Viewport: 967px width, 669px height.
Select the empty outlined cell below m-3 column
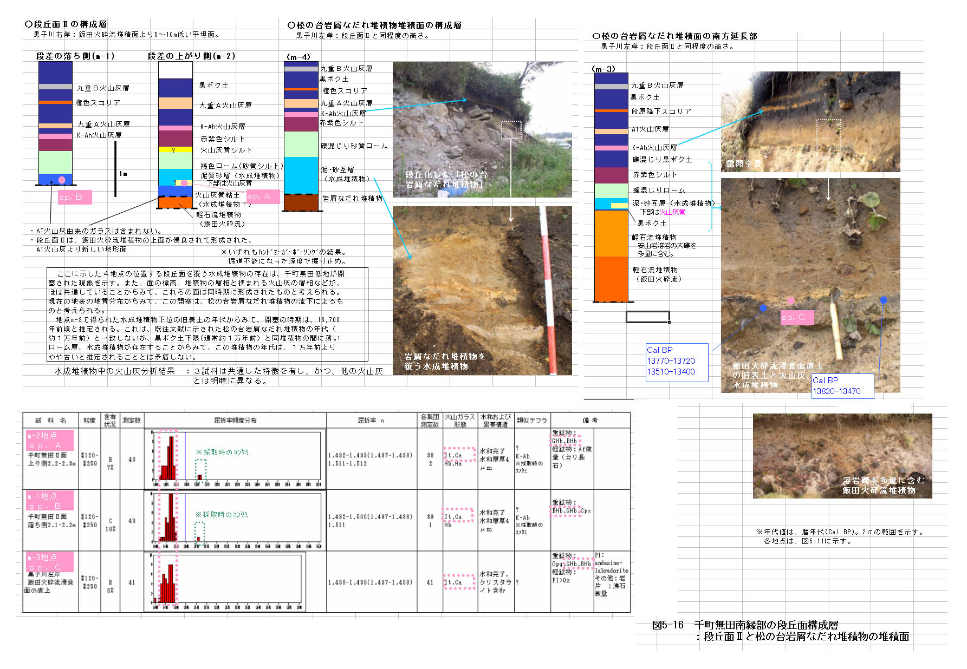pos(647,317)
